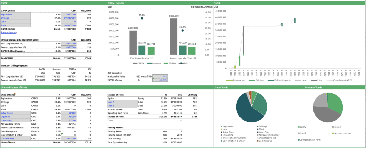The width and height of the screenshot is (366, 148).
Task: Click Equity legend entry in Sources of Funds pie
Action: pyautogui.click(x=302, y=127)
